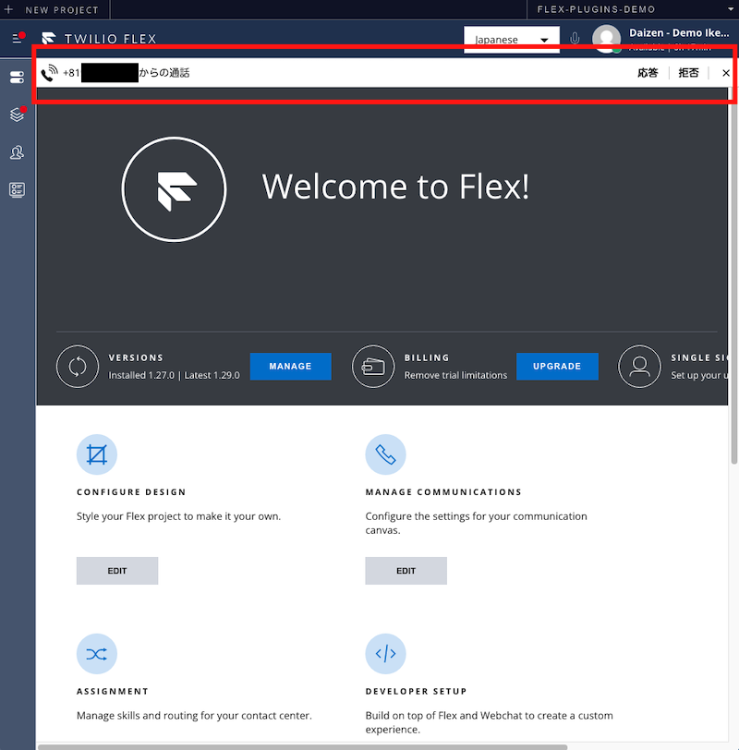Expand the FLEX-PLUGINS-DEMO project dropdown
The image size is (739, 750).
731,9
